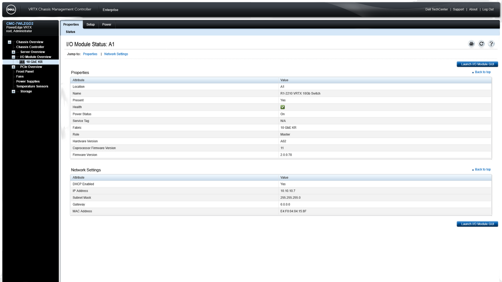The image size is (502, 282).
Task: Click the green Health status checkmark
Action: [x=282, y=107]
